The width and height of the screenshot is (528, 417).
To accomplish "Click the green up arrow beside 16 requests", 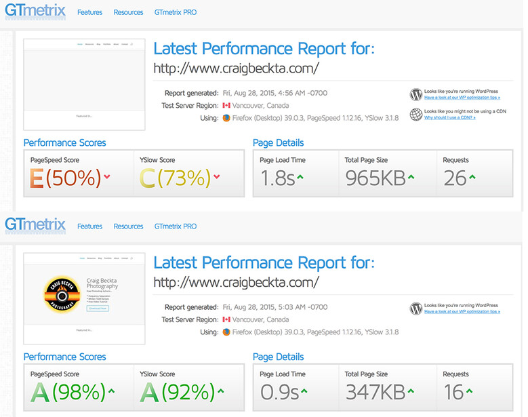I will [x=469, y=391].
